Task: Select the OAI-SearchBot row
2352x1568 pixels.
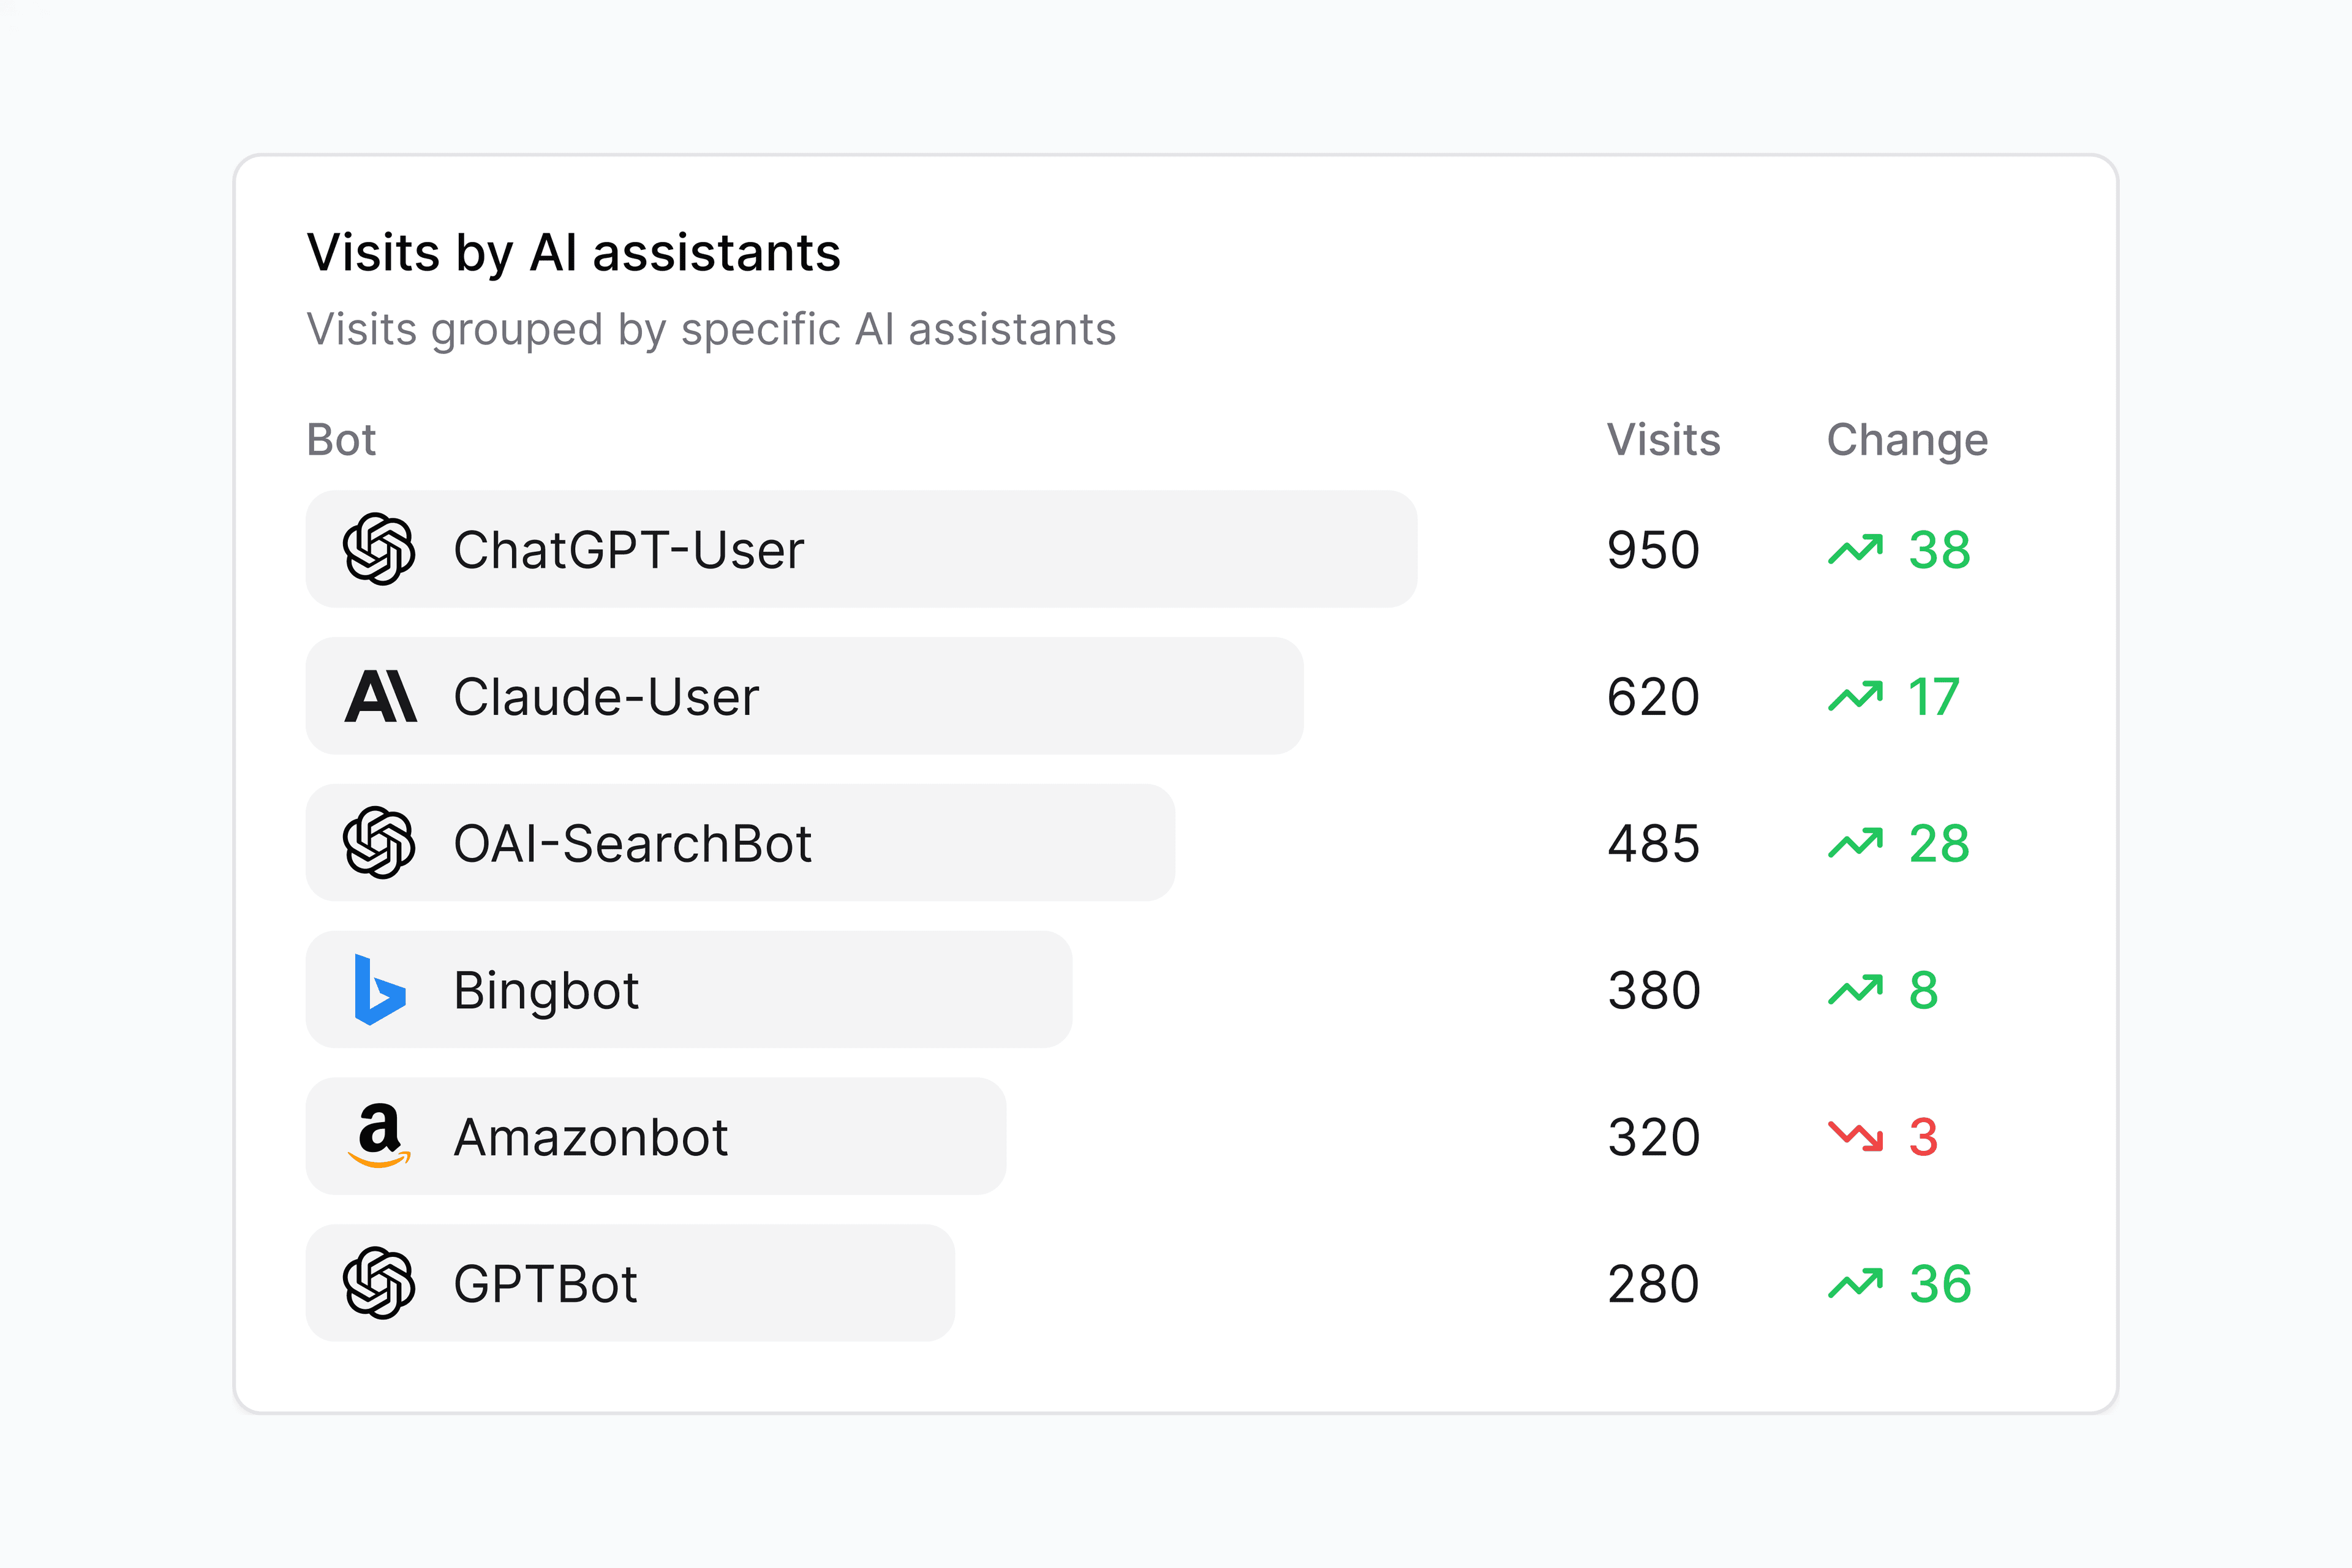Action: (x=740, y=843)
